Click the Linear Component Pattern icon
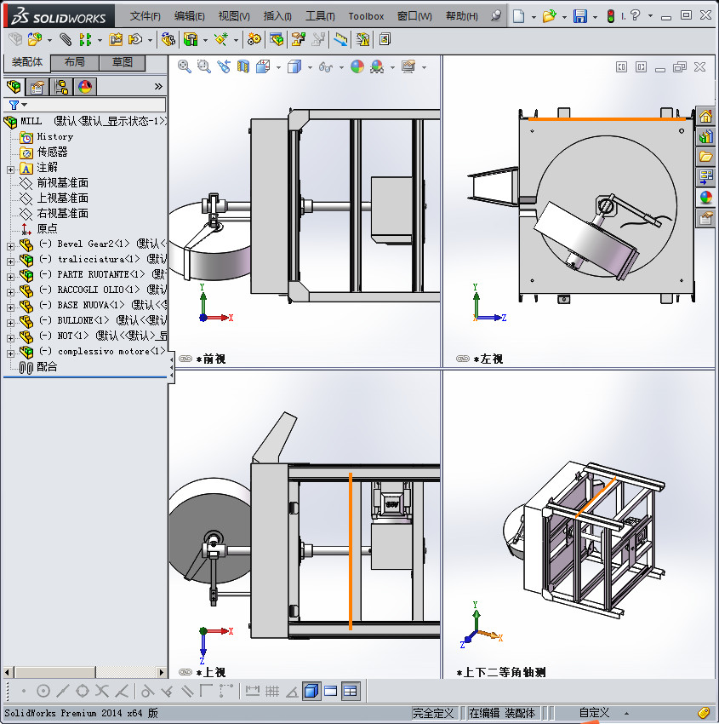Viewport: 719px width, 724px height. (85, 40)
